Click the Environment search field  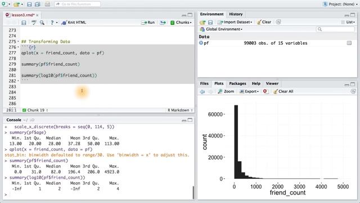[335, 29]
